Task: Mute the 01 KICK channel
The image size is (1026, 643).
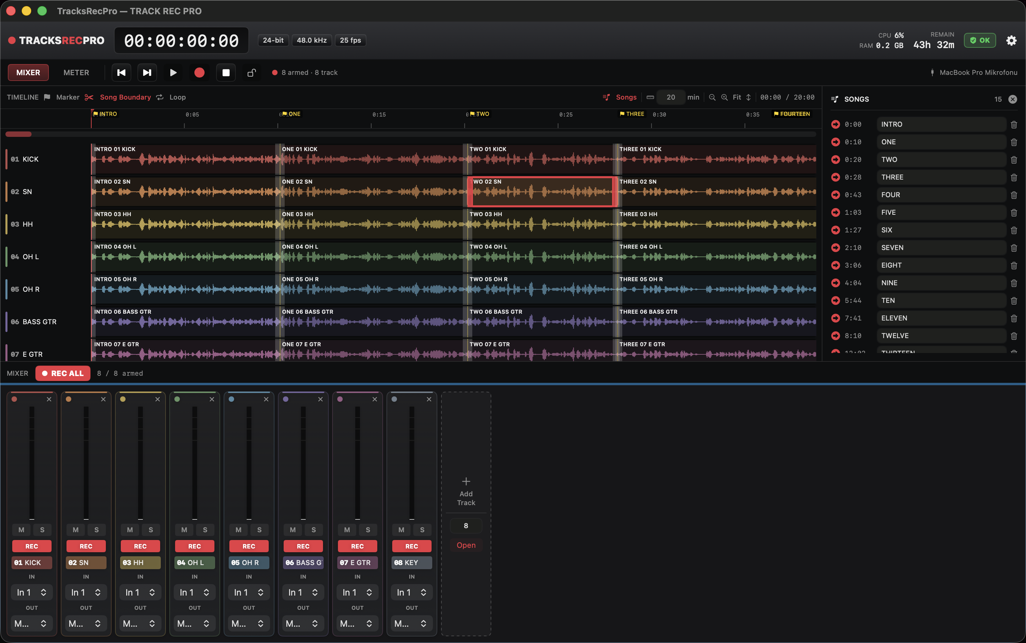Action: tap(21, 530)
